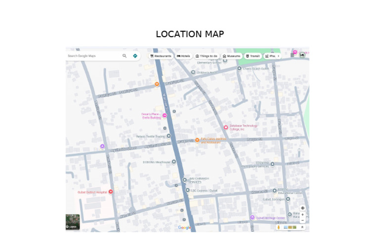This screenshot has height=249, width=380.
Task: Open directions via the teal diamond icon
Action: click(135, 56)
